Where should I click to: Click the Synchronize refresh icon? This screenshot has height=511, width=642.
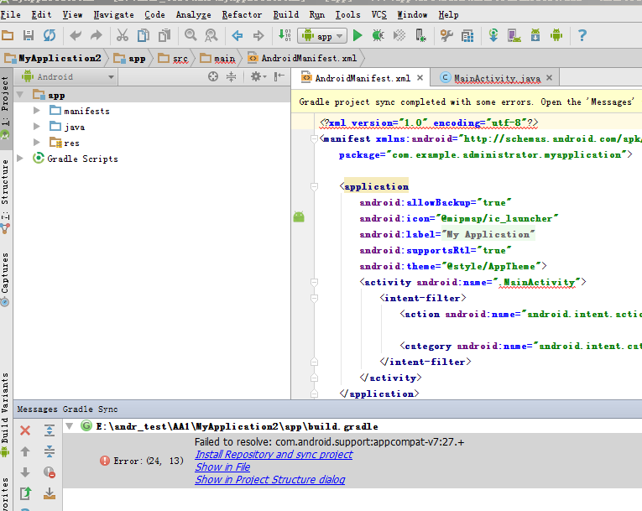click(50, 35)
